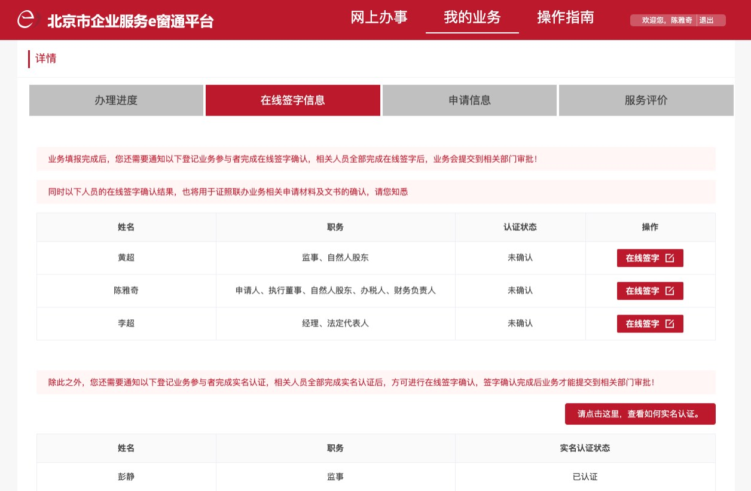Click the 北京市企业服务e窗通平台 title
Screen dimensions: 751x491
click(130, 21)
